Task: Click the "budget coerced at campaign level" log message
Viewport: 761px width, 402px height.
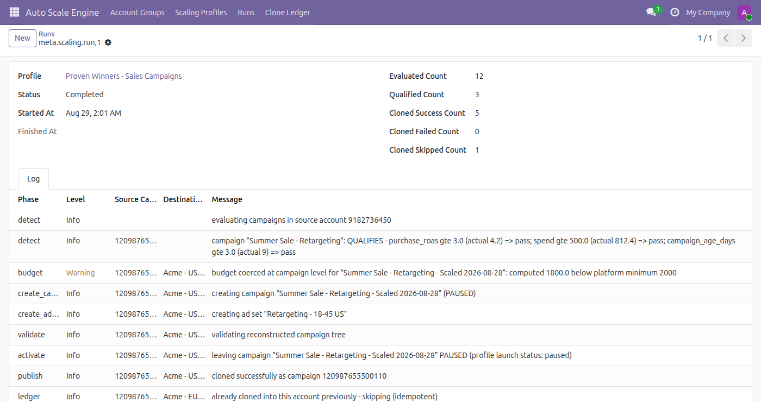Action: [x=444, y=273]
